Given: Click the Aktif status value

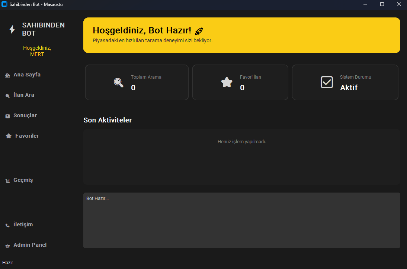Looking at the screenshot, I should pyautogui.click(x=349, y=88).
